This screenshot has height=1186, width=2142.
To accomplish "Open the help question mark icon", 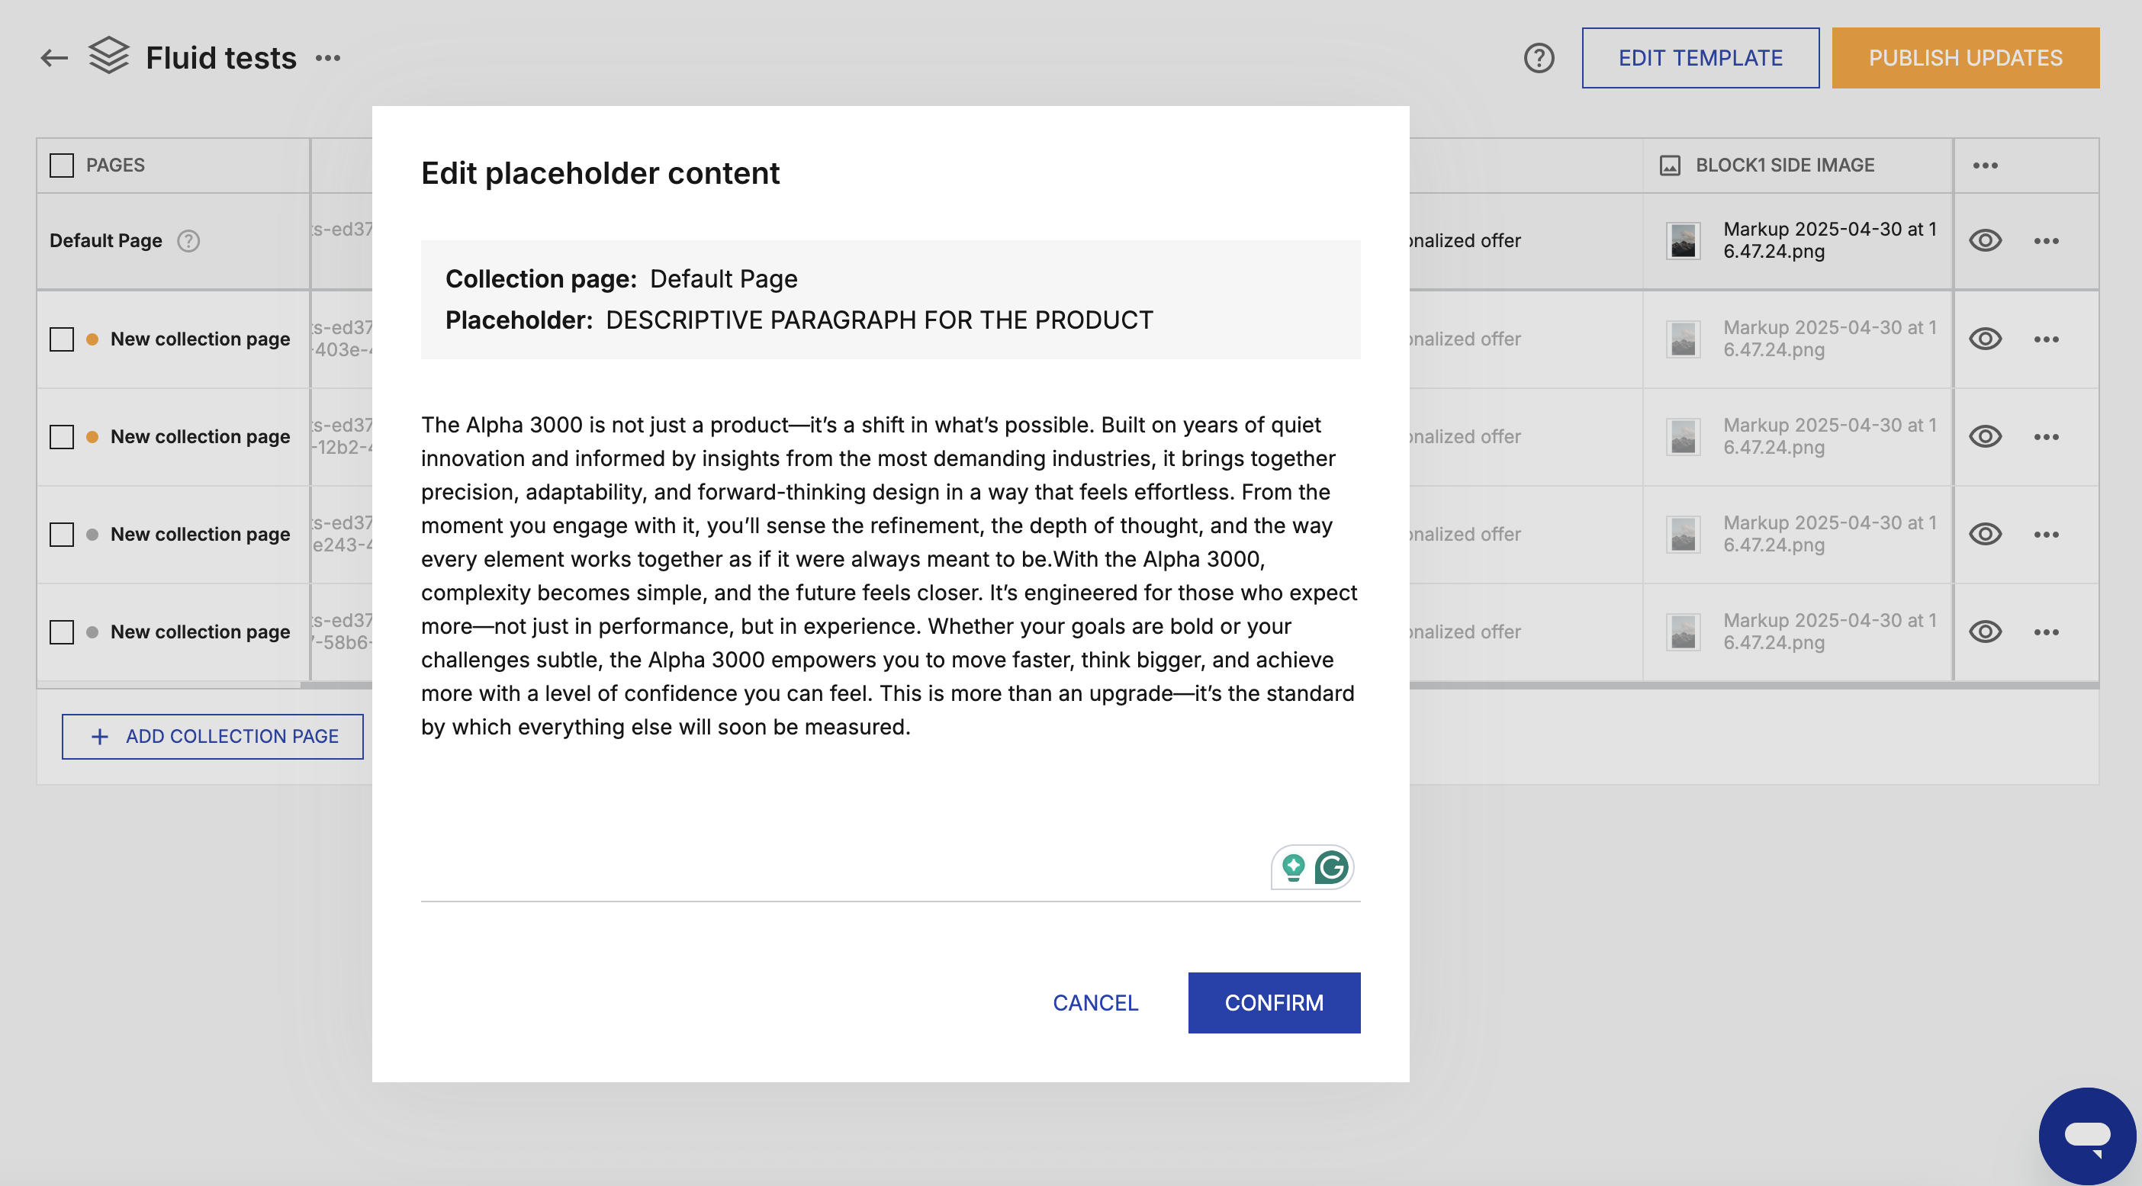I will tap(1539, 58).
